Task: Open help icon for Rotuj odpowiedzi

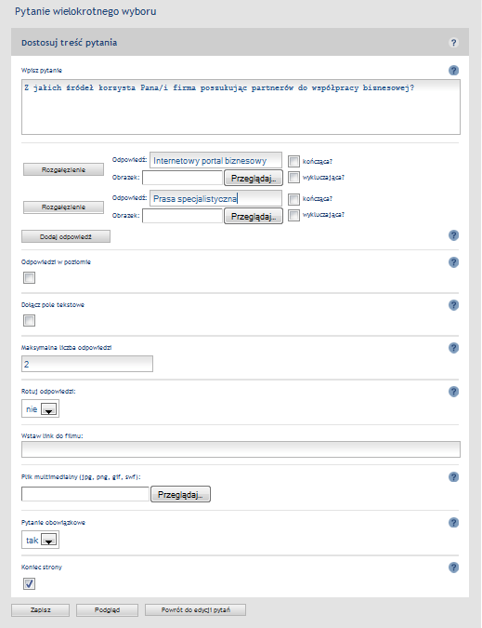Action: [x=453, y=392]
